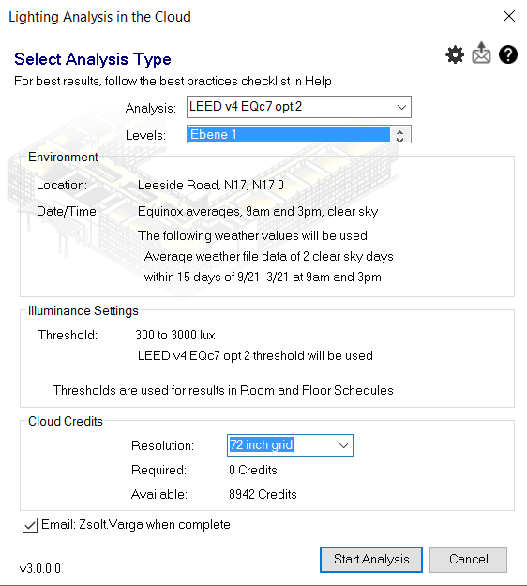This screenshot has width=527, height=586.
Task: Select the Ebene 1 level entry
Action: [290, 134]
